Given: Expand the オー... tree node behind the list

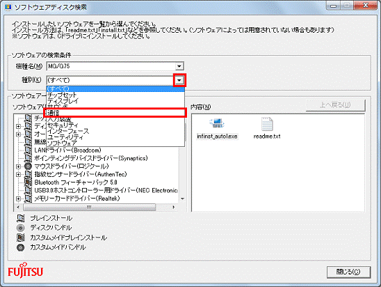Looking at the screenshot, I should click(x=19, y=134).
